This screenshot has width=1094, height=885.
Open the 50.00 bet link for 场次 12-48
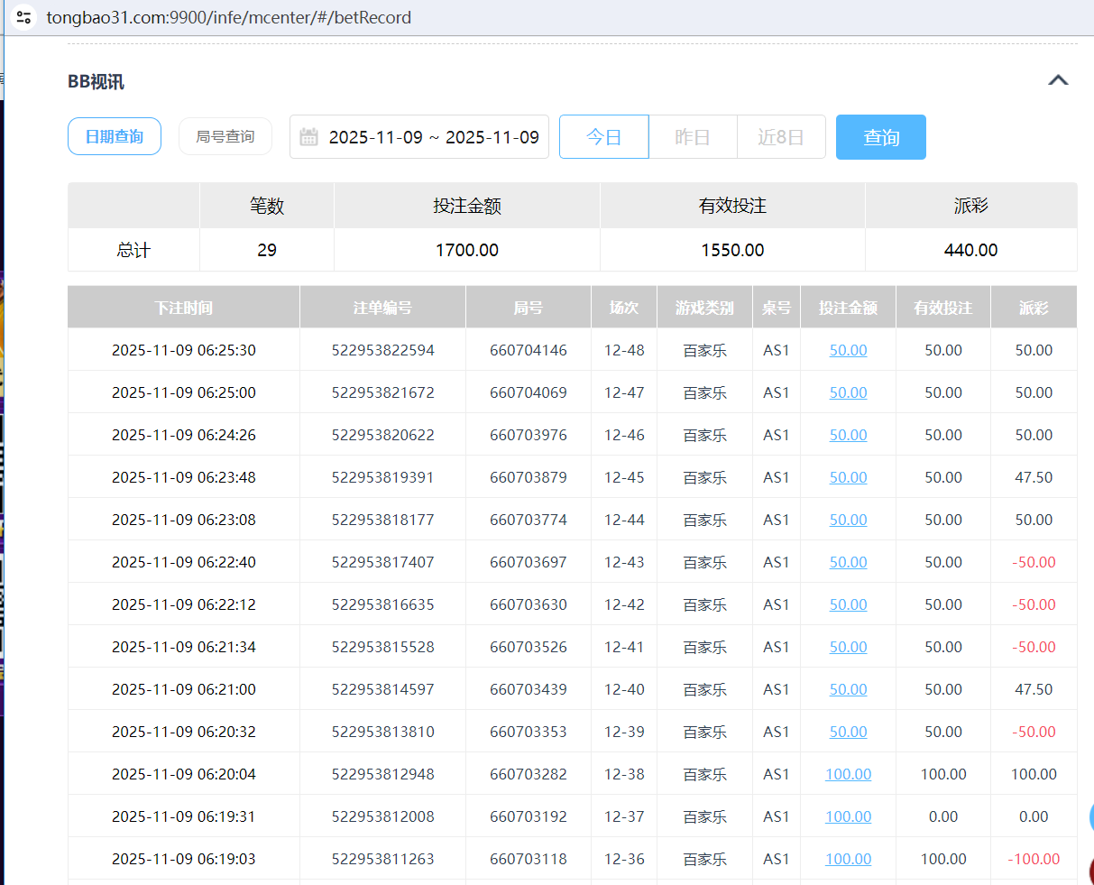point(848,350)
